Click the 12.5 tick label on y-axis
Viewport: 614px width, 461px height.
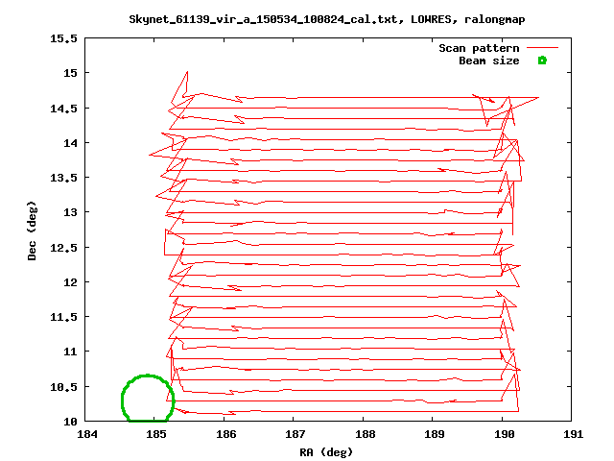(x=63, y=247)
